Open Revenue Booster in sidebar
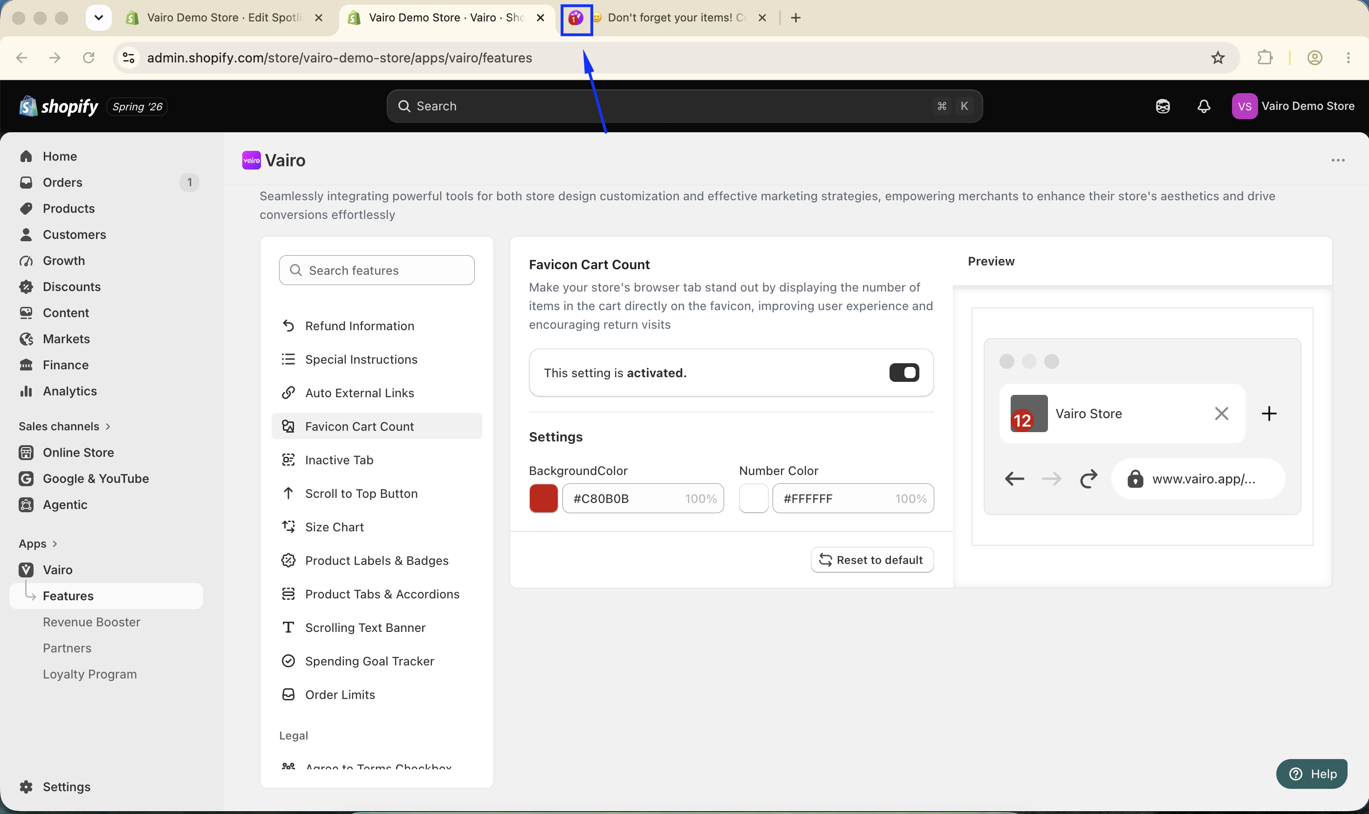The height and width of the screenshot is (814, 1369). [x=92, y=622]
